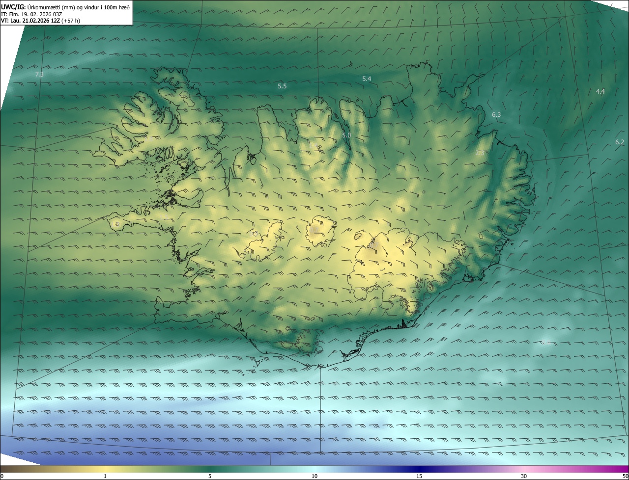Click the 7.3 value label on the map
The height and width of the screenshot is (480, 629).
click(39, 75)
